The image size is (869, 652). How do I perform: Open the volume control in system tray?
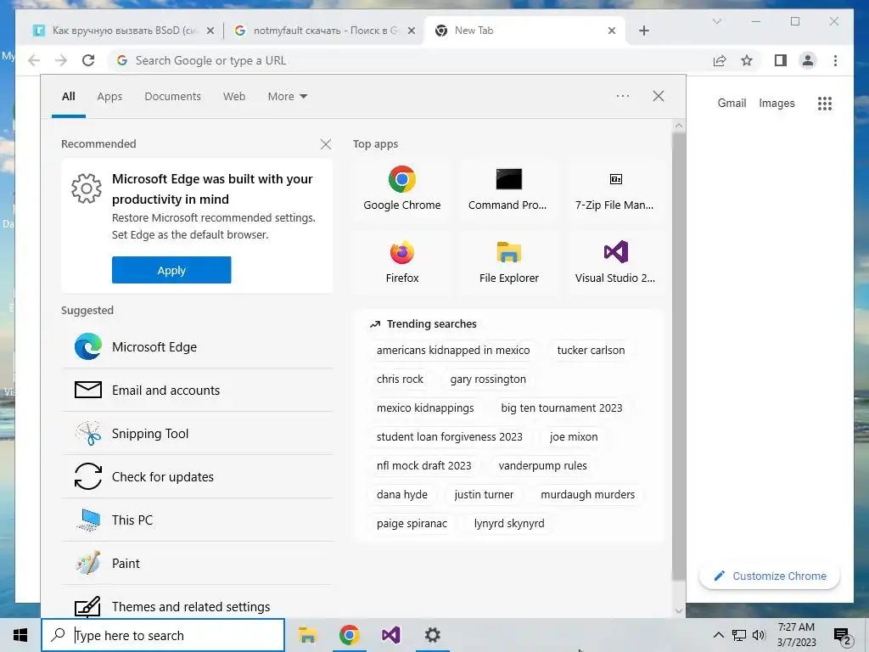click(x=759, y=635)
